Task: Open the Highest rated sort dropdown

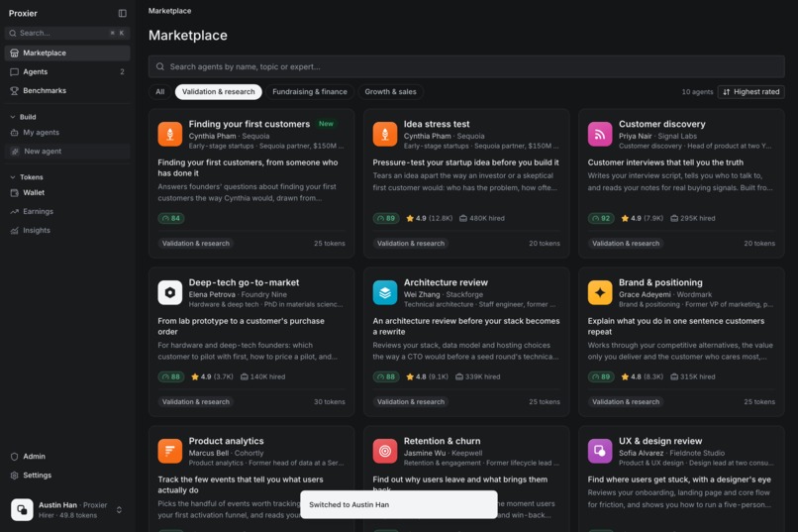Action: (750, 92)
